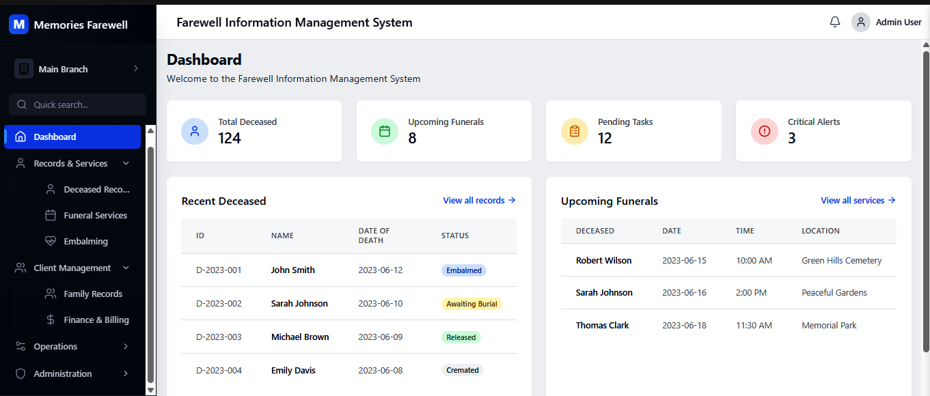Click the Upcoming Funerals calendar icon
Viewport: 930px width, 396px height.
pyautogui.click(x=385, y=131)
